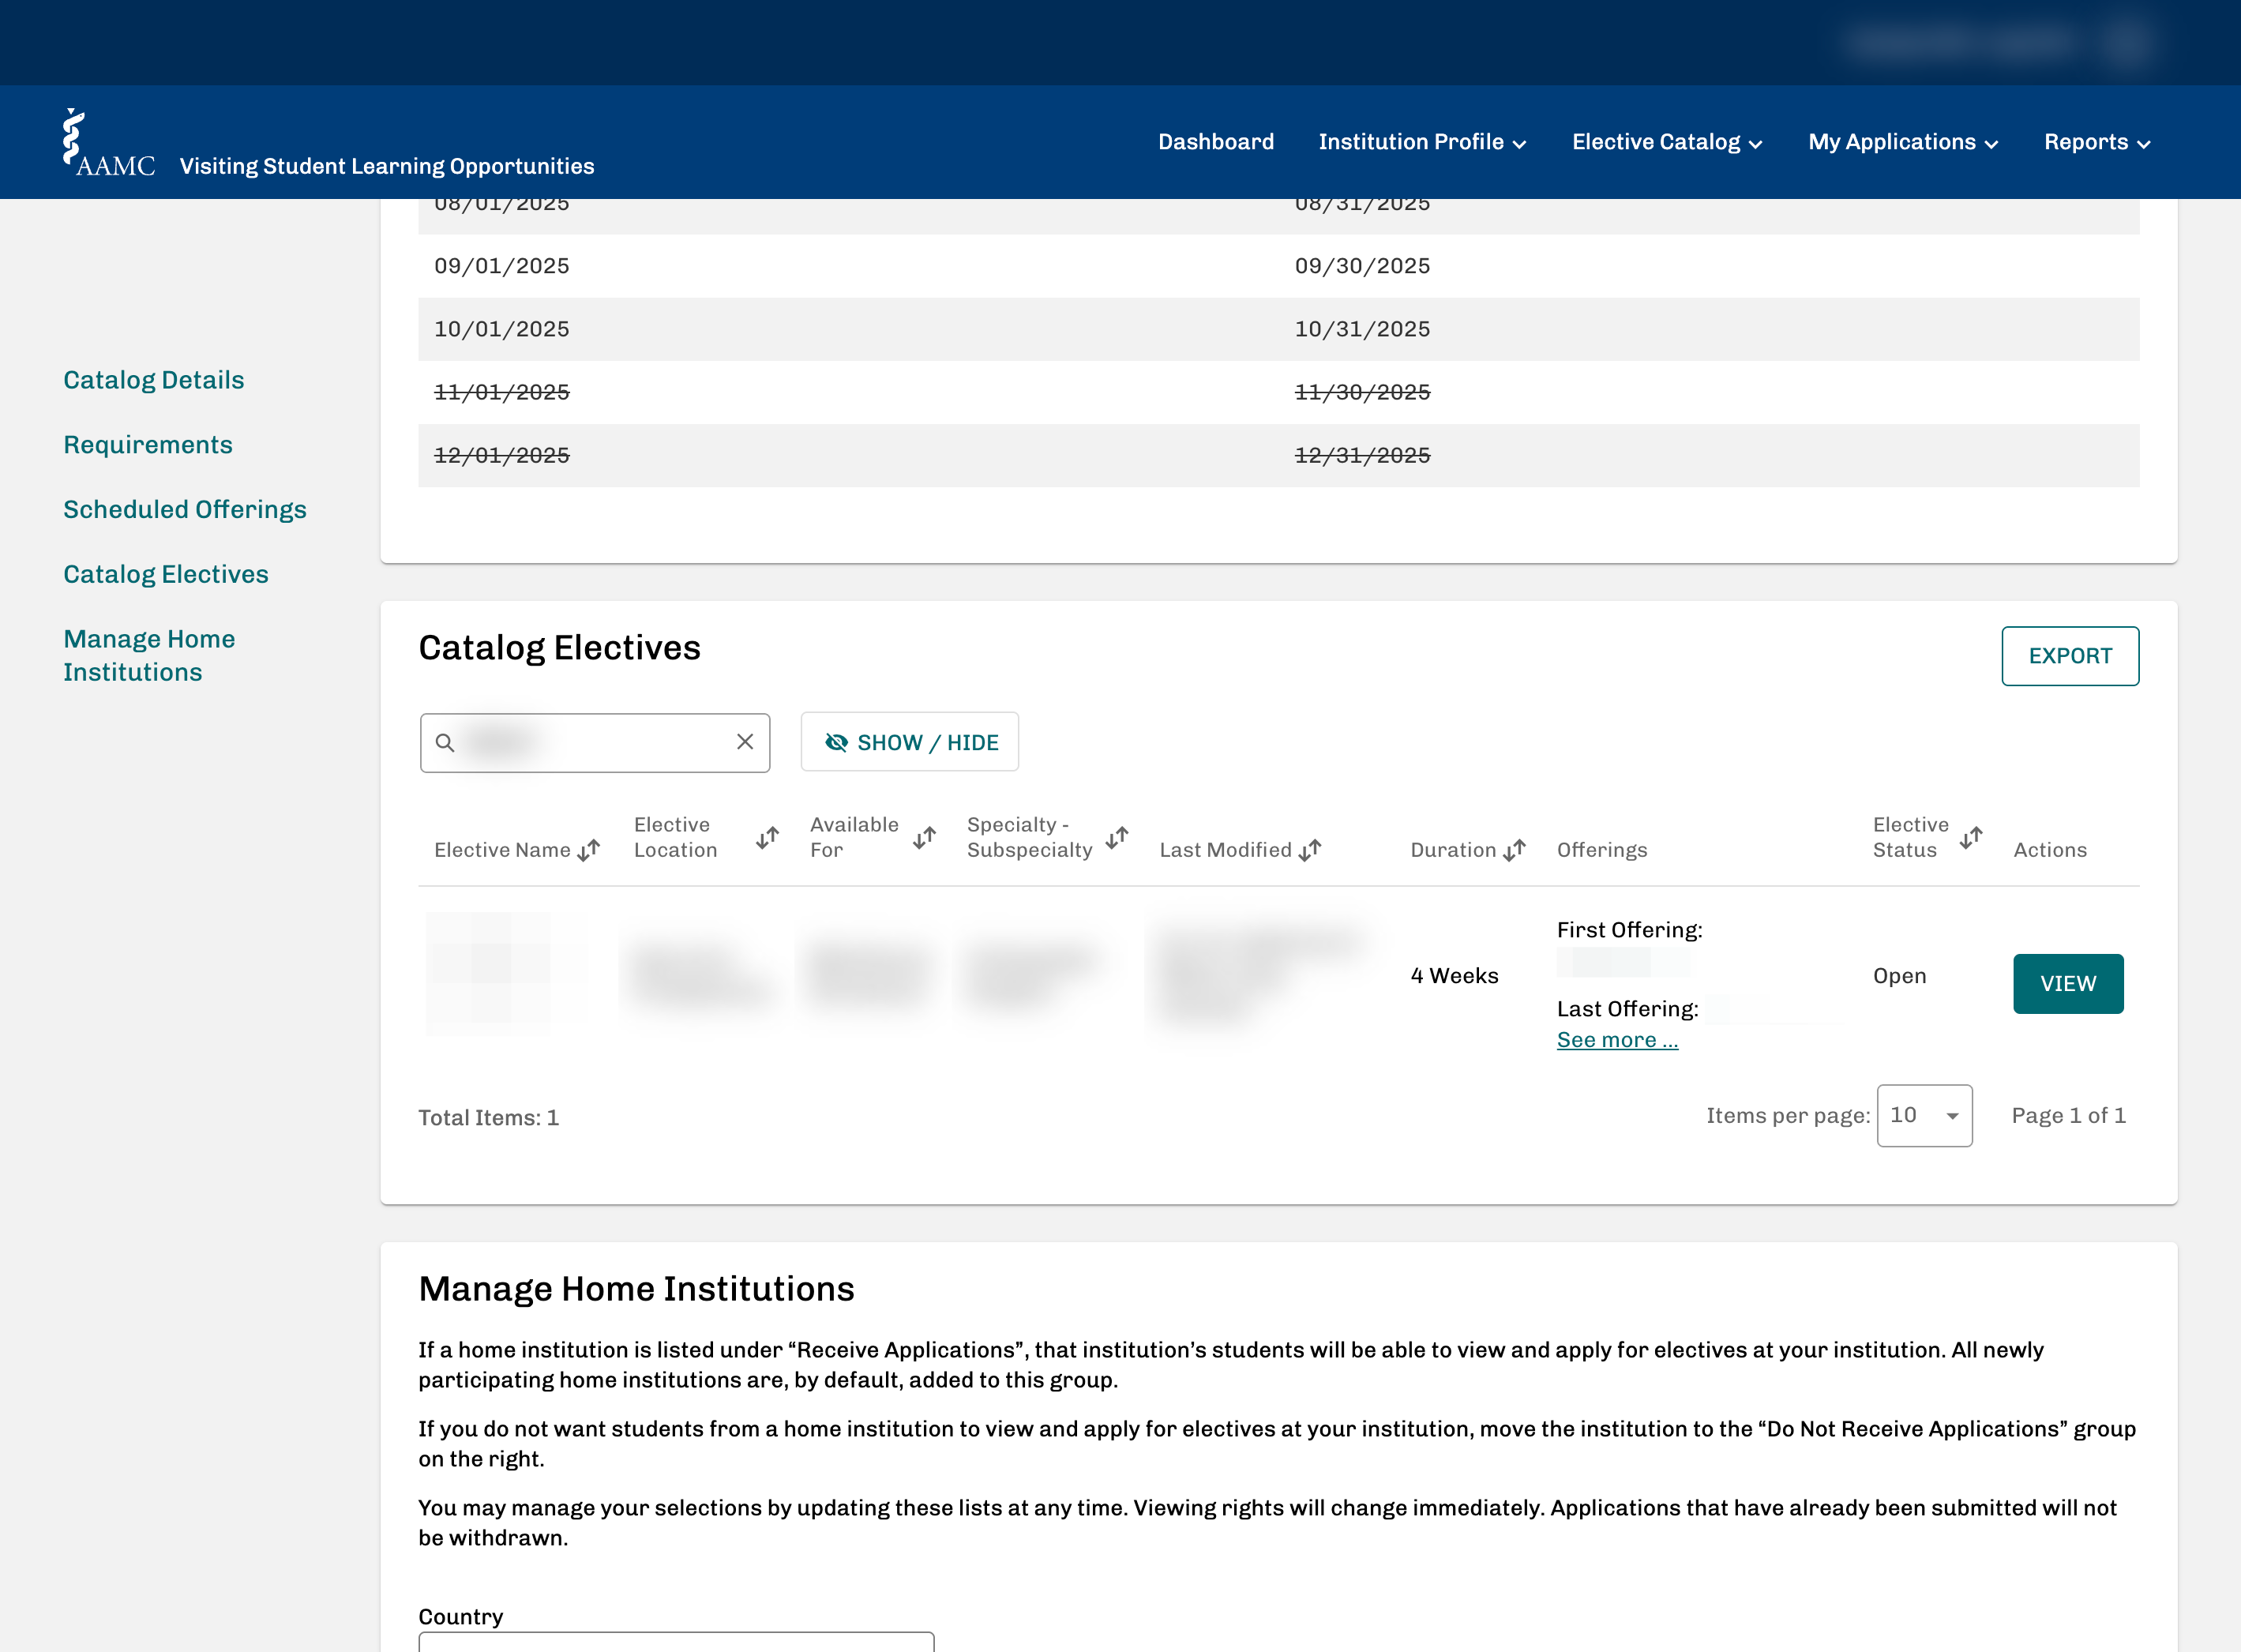
Task: Open Items per page dropdown
Action: point(1924,1116)
